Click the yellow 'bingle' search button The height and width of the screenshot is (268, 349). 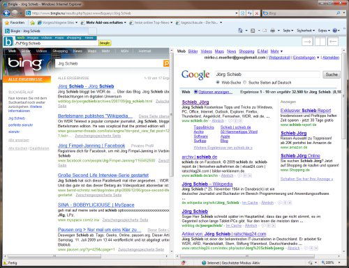click(x=105, y=43)
